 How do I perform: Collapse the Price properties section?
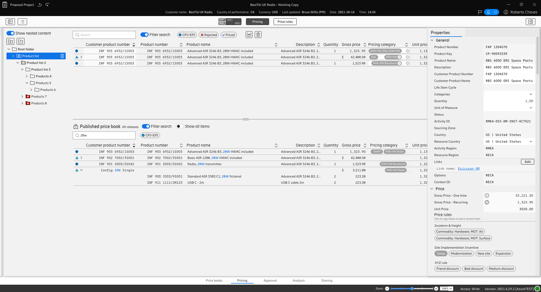coord(432,189)
